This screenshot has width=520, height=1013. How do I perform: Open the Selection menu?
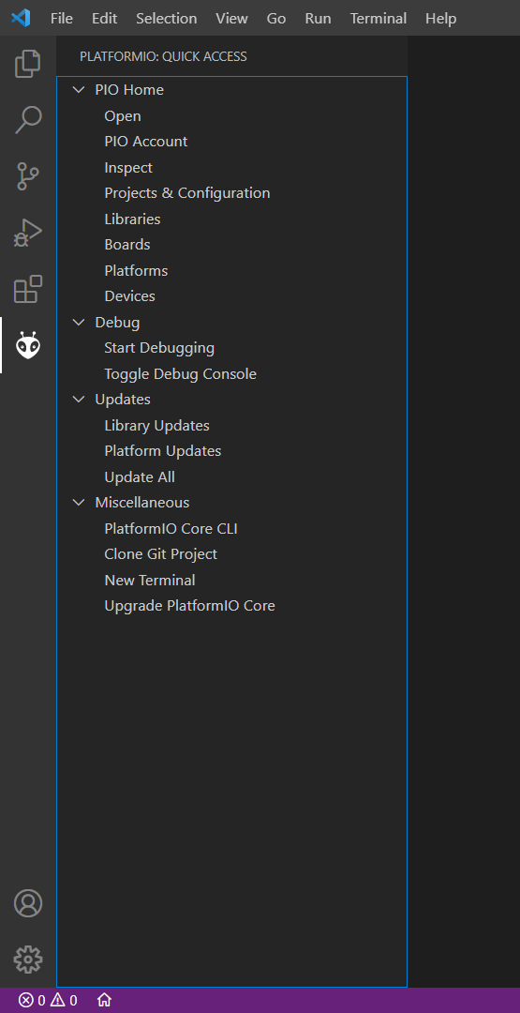click(167, 19)
